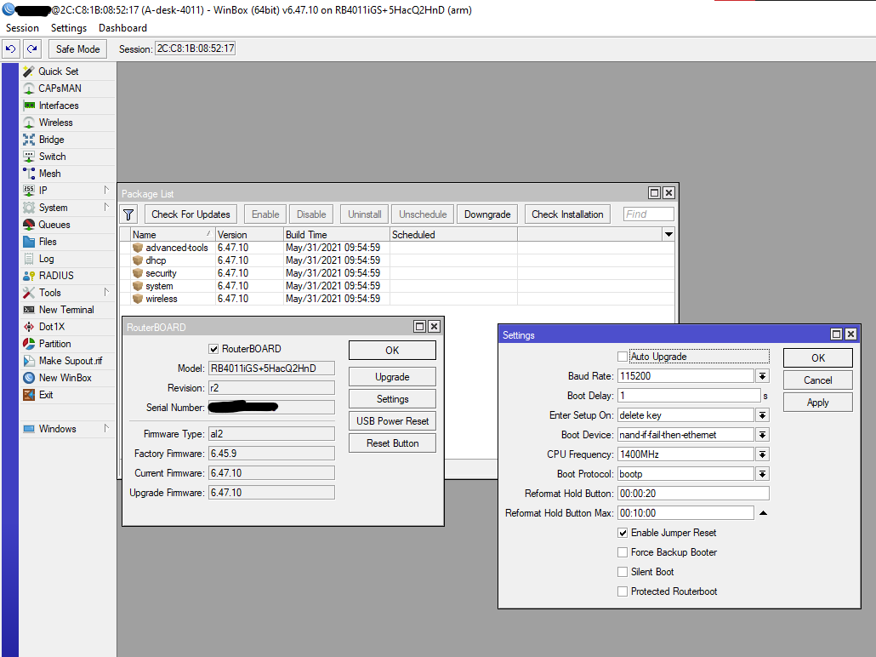
Task: Open New Terminal from sidebar
Action: click(67, 310)
